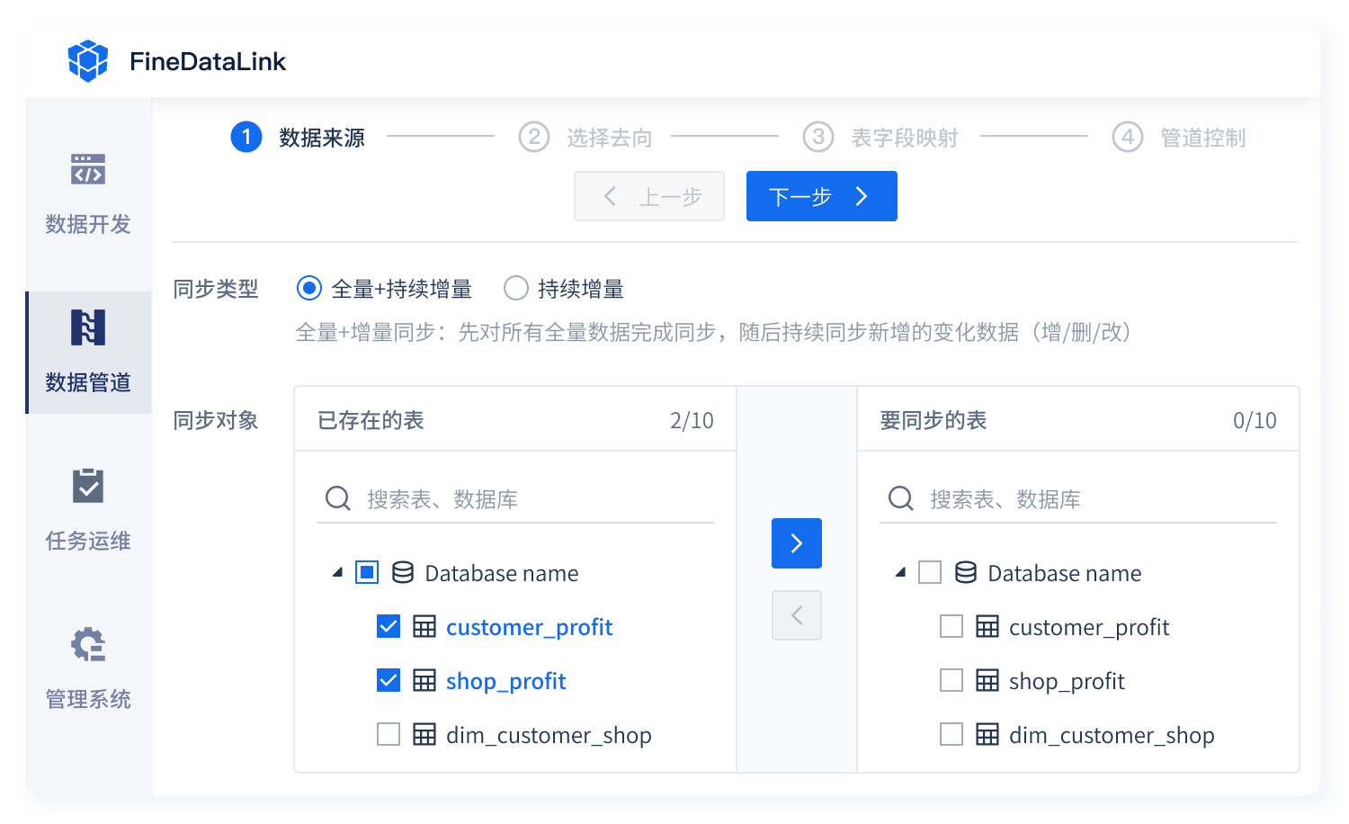Viewport: 1349px width, 824px height.
Task: Click search field in 要同步的表
Action: pos(1078,498)
